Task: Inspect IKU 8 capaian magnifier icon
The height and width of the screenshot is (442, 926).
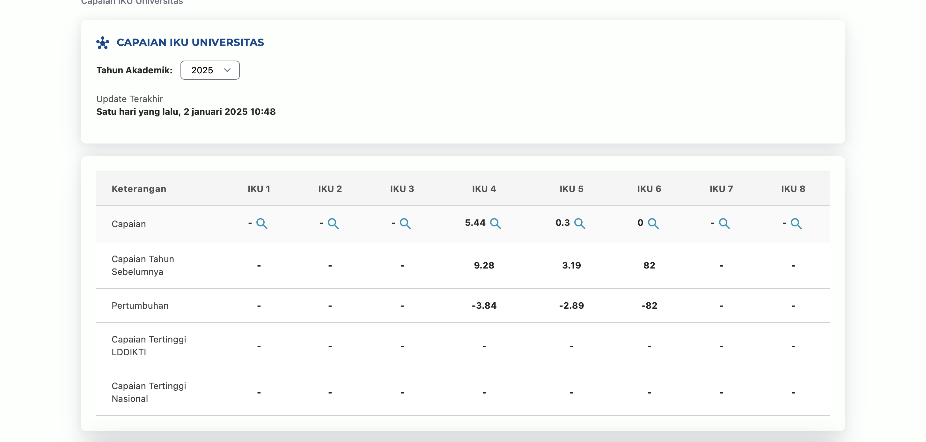Action: click(x=796, y=223)
